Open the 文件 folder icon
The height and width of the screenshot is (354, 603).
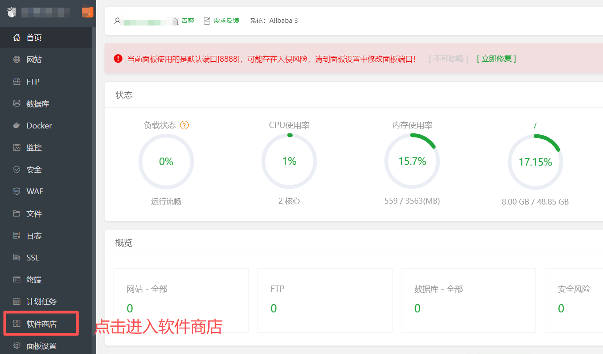(x=17, y=213)
